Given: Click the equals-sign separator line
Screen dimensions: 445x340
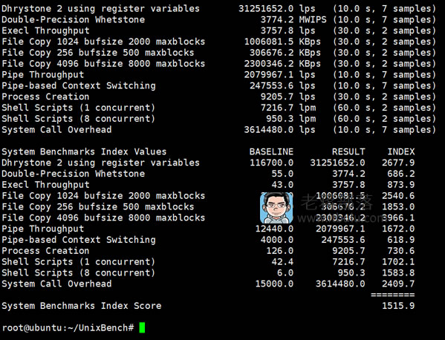Looking at the screenshot, I should point(393,295).
